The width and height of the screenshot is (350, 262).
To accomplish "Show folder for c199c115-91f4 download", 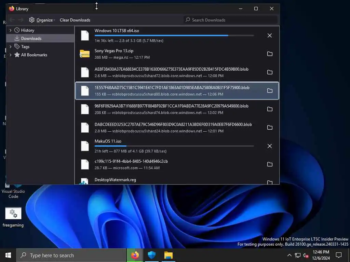I will coord(270,164).
